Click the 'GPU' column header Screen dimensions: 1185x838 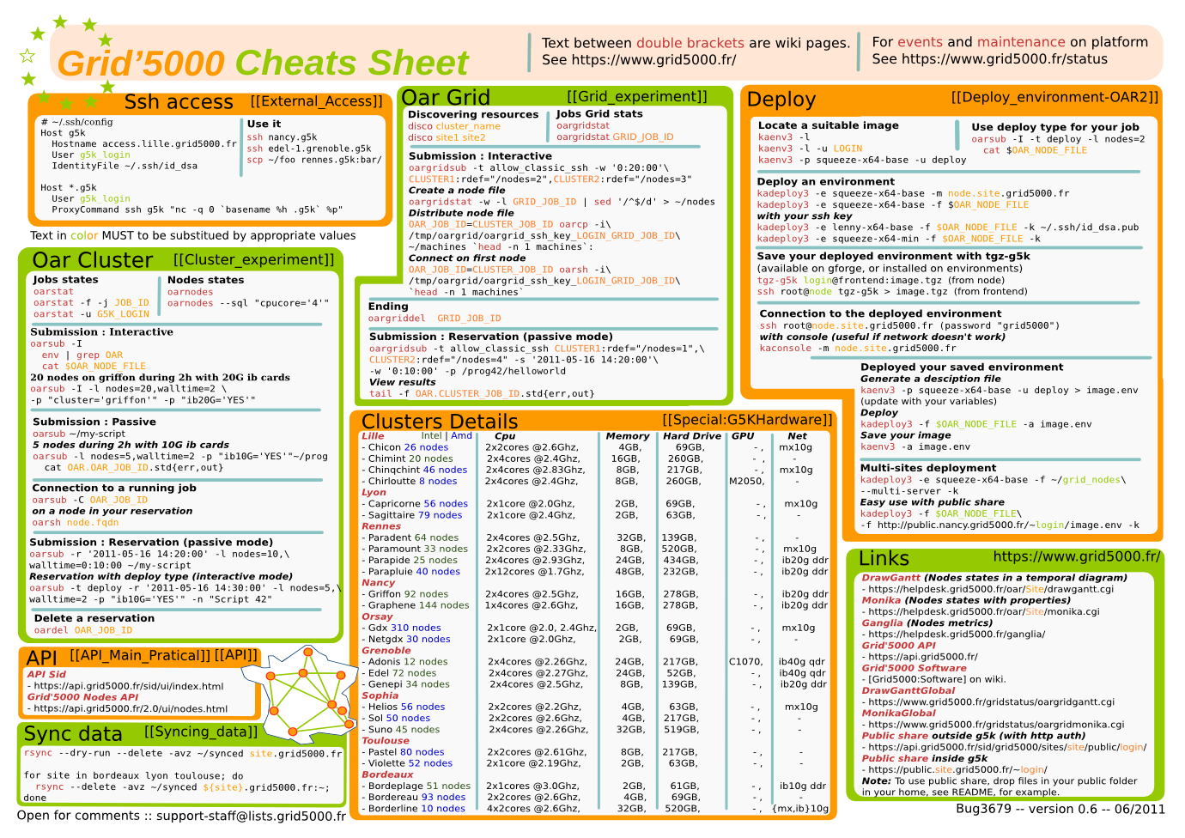point(743,436)
